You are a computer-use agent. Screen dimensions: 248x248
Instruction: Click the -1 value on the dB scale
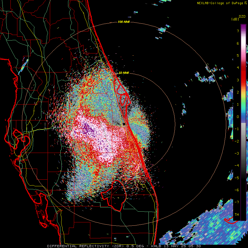coord(237,129)
